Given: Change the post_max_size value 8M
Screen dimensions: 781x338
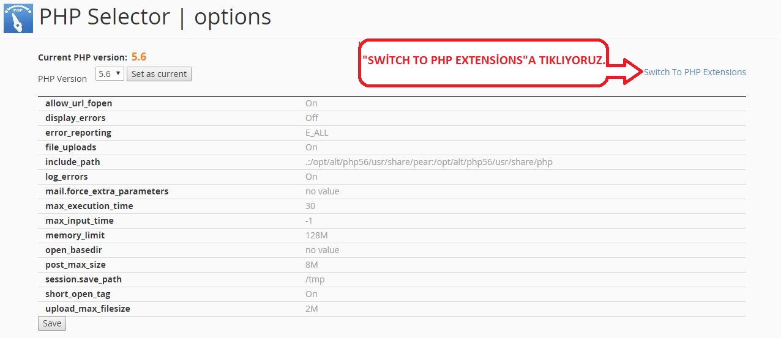Looking at the screenshot, I should [x=312, y=265].
